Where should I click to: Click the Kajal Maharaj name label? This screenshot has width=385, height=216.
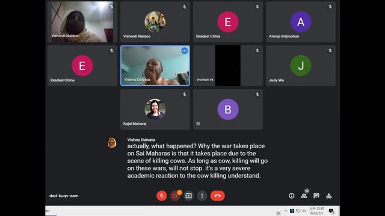pyautogui.click(x=135, y=124)
